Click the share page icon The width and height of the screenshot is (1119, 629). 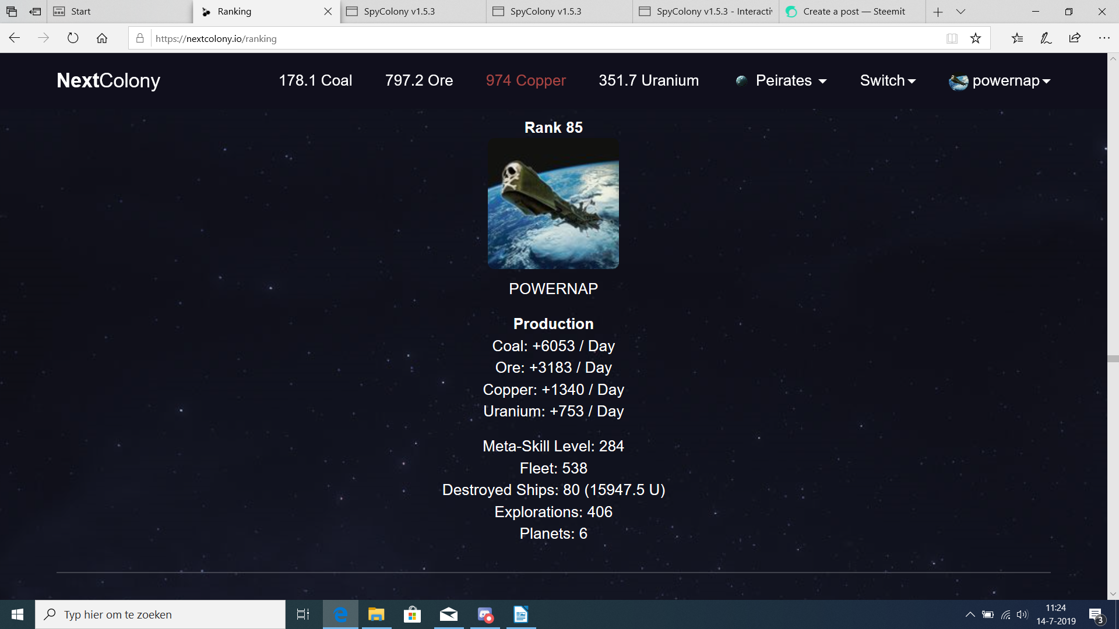[1075, 38]
